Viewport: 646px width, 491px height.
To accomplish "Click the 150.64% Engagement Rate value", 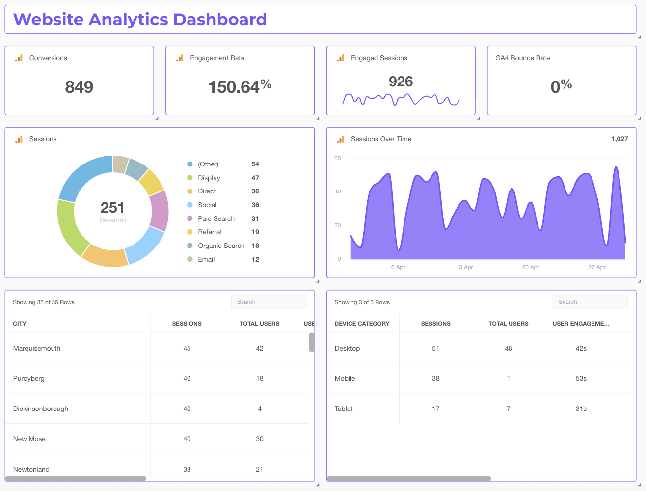I will point(240,86).
